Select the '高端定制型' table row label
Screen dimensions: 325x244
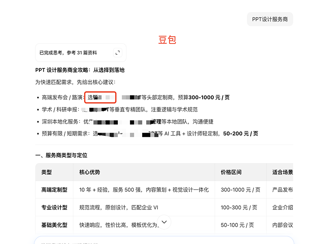point(54,190)
